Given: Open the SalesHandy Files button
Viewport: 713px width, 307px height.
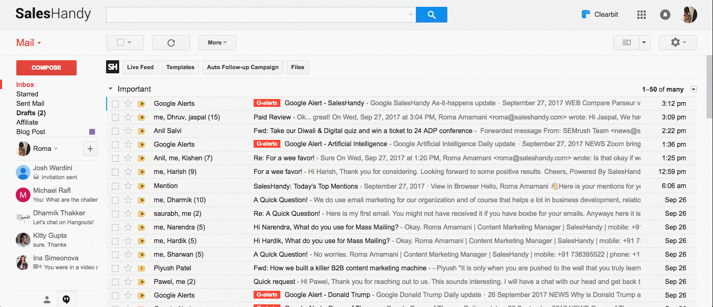Looking at the screenshot, I should [x=298, y=67].
